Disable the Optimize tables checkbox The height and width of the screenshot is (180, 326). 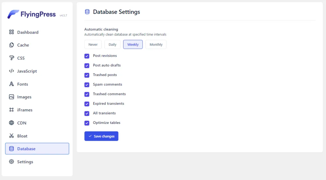click(87, 123)
